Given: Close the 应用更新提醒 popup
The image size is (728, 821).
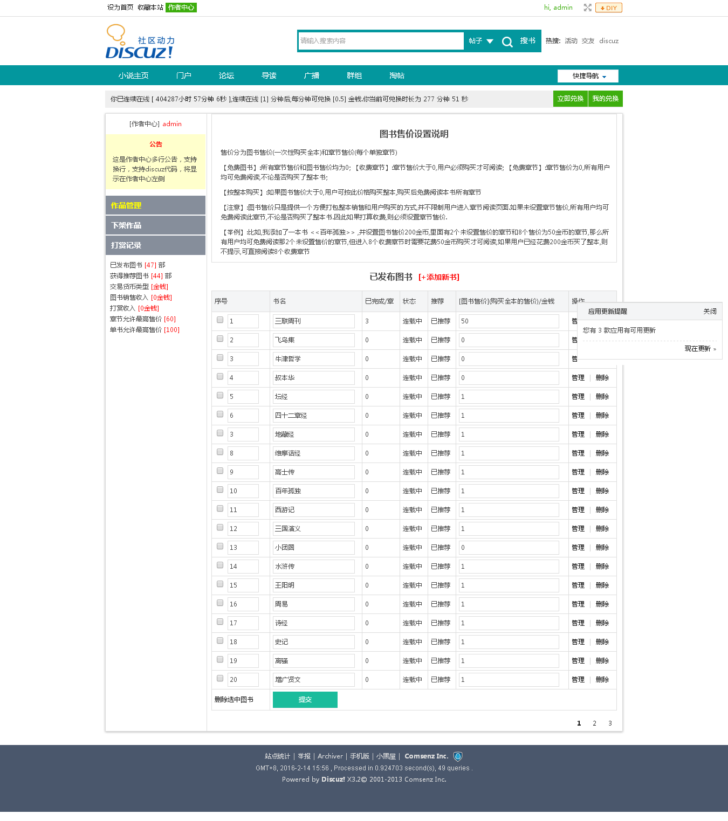Looking at the screenshot, I should (x=710, y=312).
